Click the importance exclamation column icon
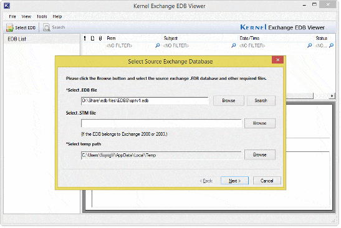This screenshot has height=228, width=341. click(x=85, y=38)
